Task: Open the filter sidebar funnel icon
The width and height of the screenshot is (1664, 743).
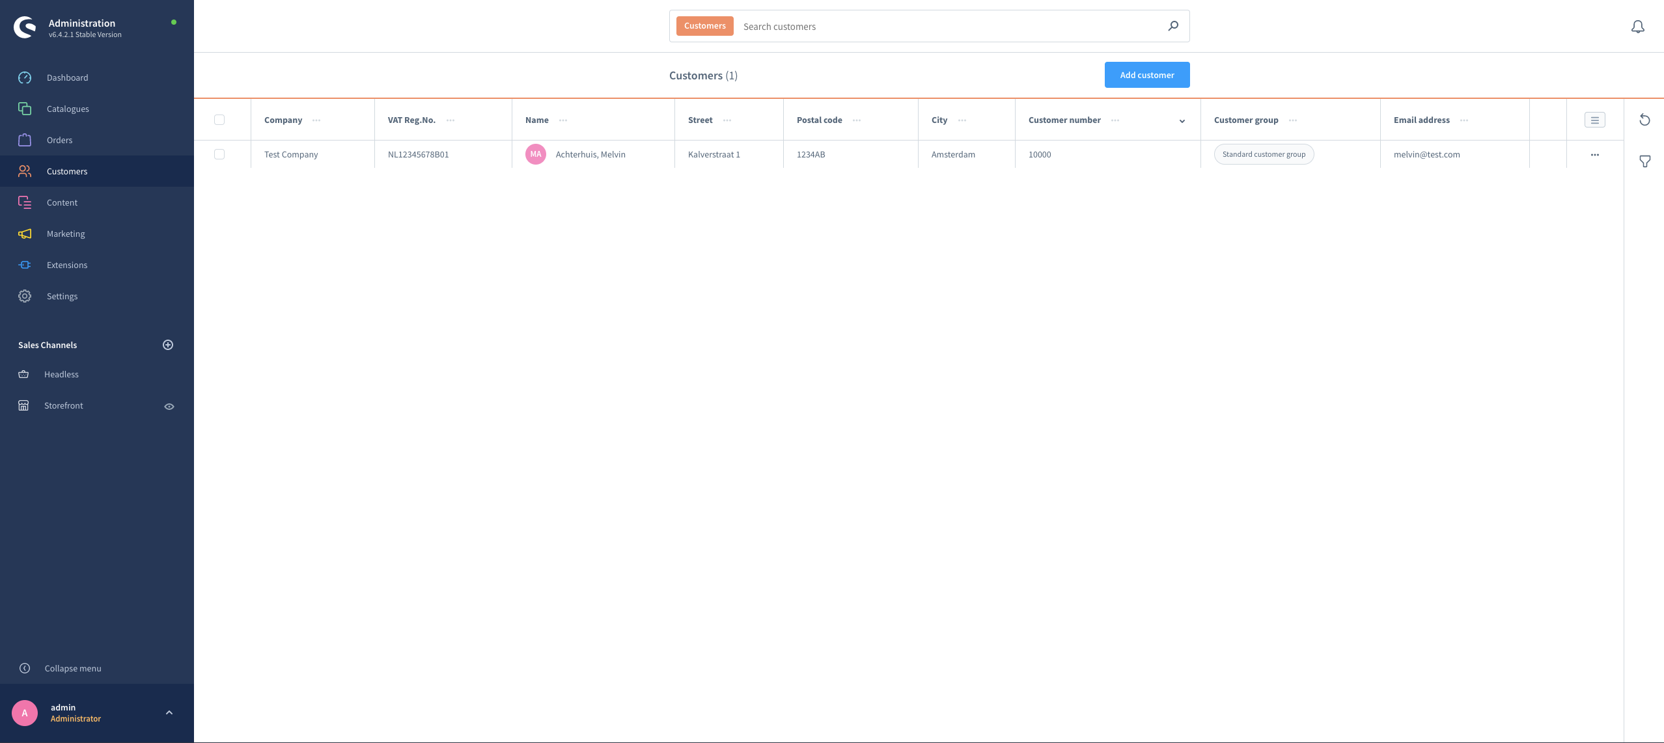Action: tap(1644, 161)
